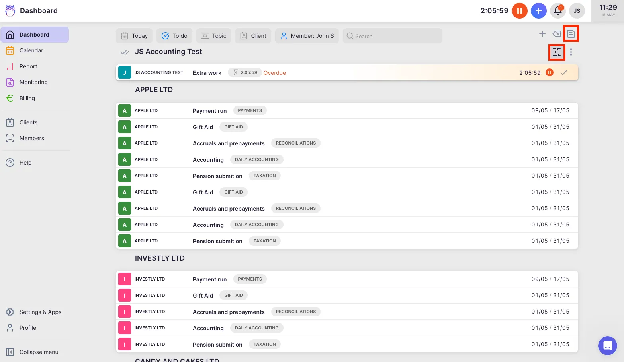Open the three-dot options menu

coord(571,52)
